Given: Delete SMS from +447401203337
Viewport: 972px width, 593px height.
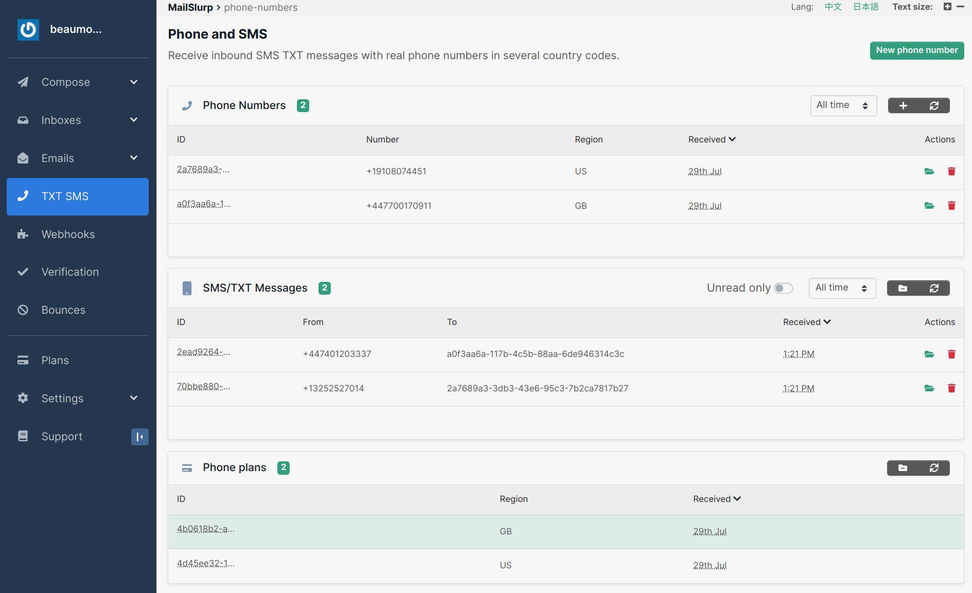Looking at the screenshot, I should click(951, 354).
